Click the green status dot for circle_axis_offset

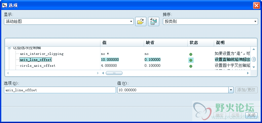click(191, 66)
